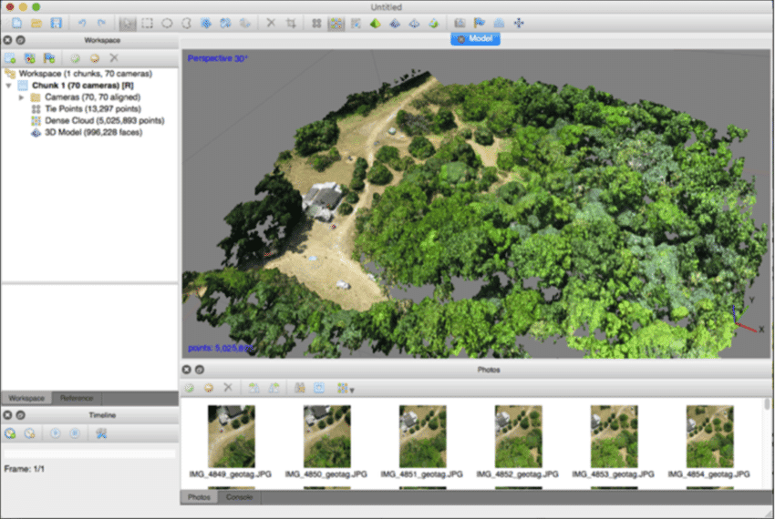Toggle Dense Cloud view mode in toolbar
This screenshot has height=519, width=775.
click(336, 23)
